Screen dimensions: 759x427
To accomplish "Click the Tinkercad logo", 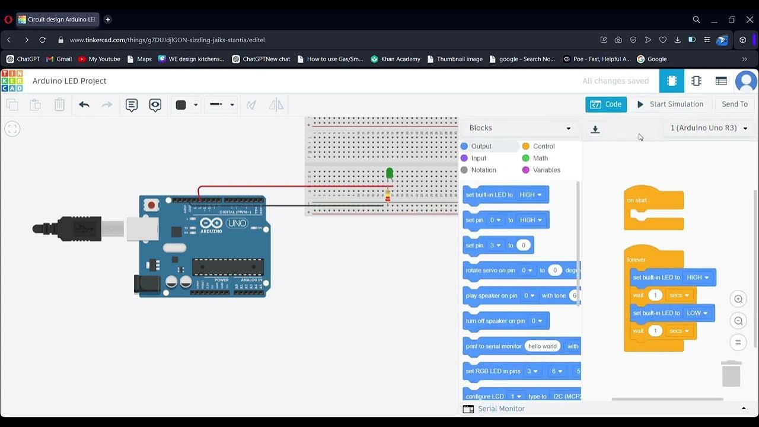I will [x=12, y=81].
